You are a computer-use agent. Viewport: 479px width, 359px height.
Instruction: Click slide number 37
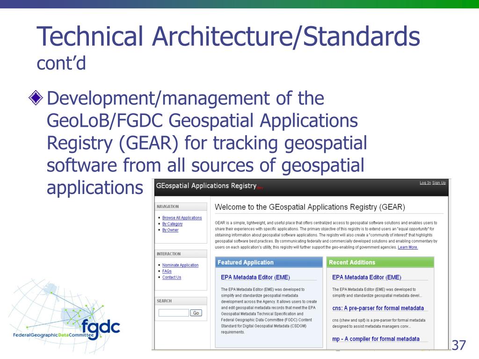pos(459,345)
